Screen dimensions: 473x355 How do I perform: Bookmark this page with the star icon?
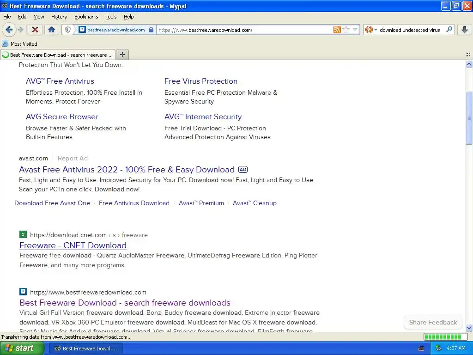[346, 30]
